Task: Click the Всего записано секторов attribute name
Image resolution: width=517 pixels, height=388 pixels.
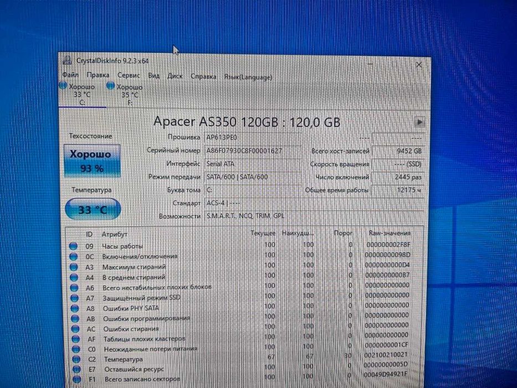Action: coord(142,380)
